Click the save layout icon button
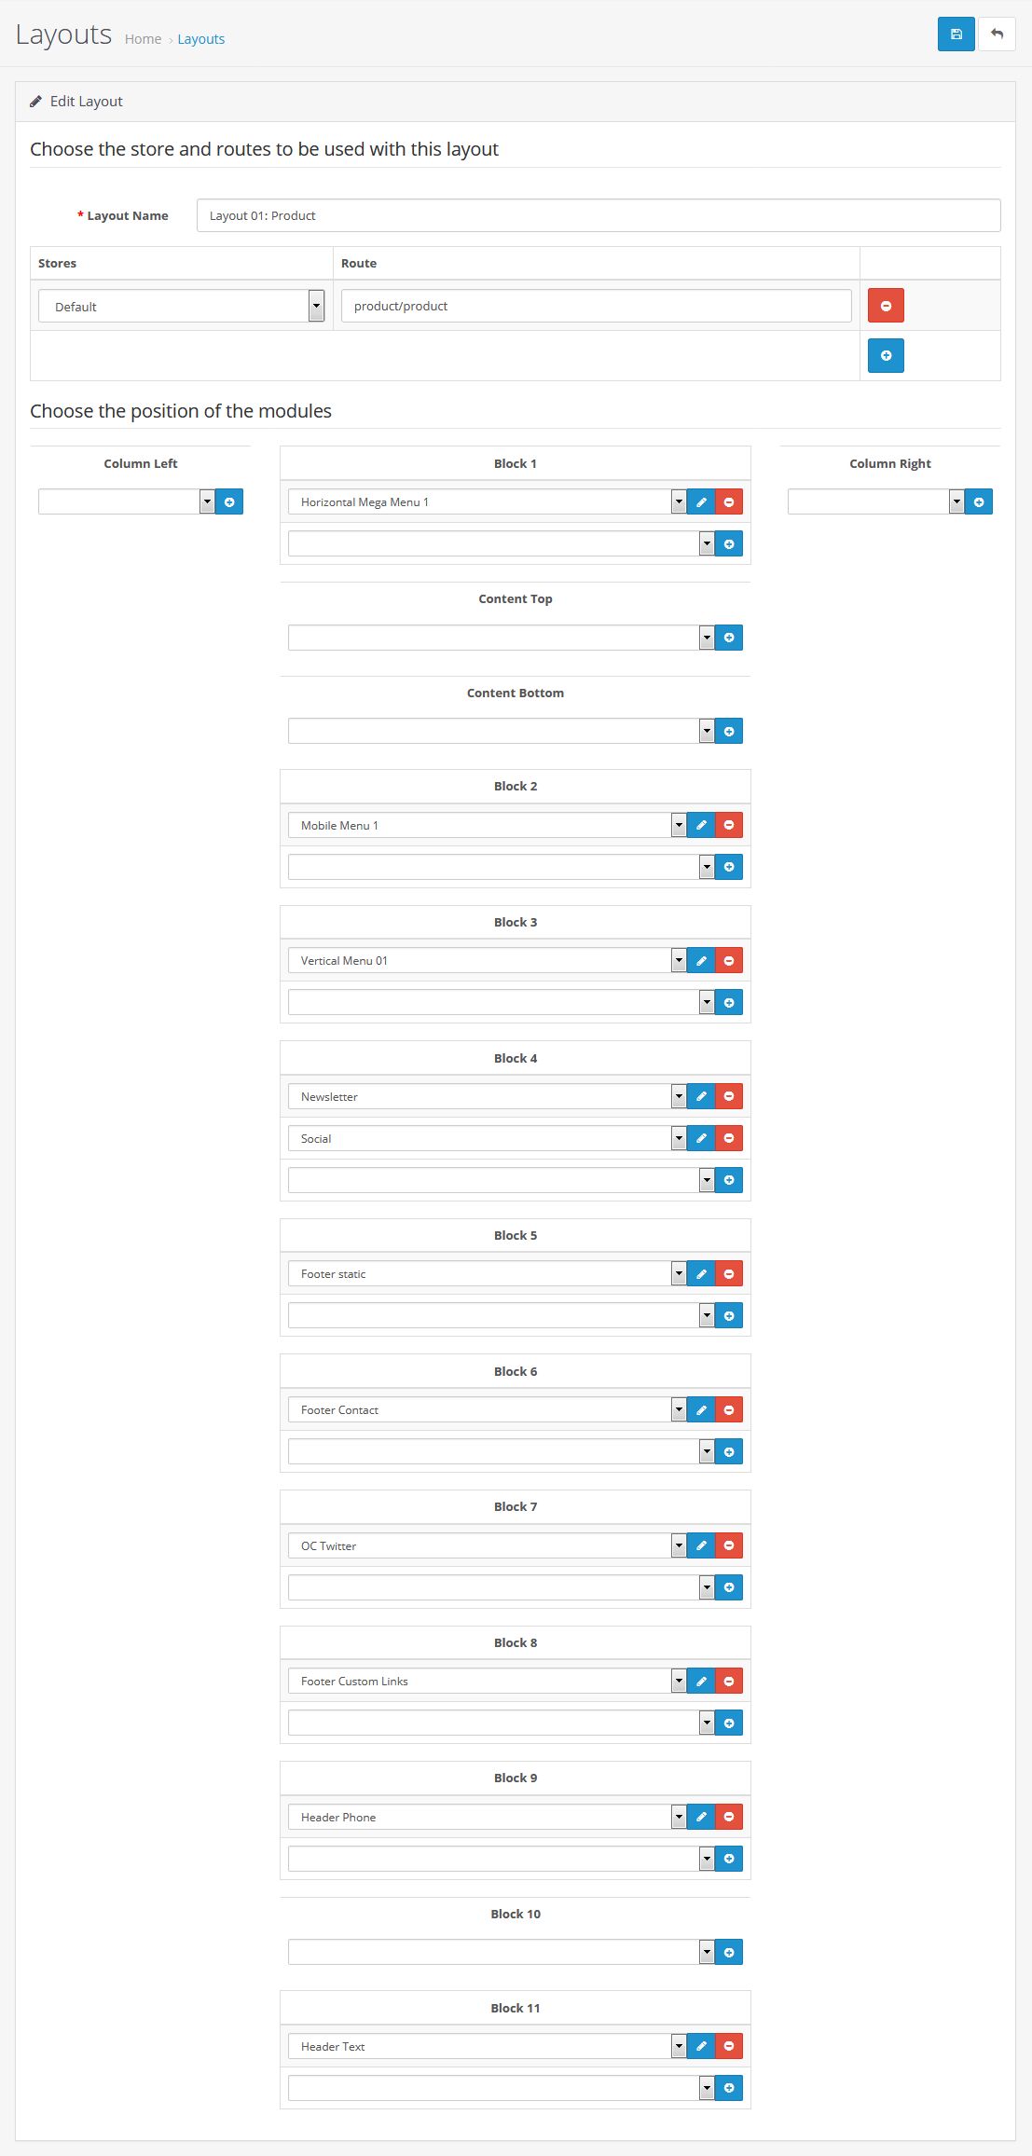 [956, 34]
